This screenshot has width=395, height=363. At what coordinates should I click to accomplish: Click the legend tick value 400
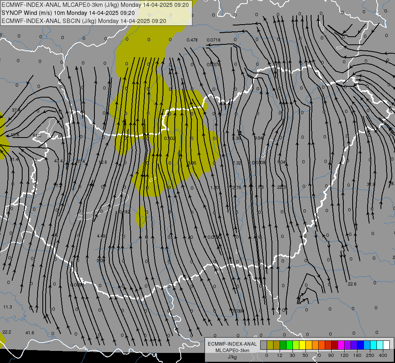tap(383, 355)
